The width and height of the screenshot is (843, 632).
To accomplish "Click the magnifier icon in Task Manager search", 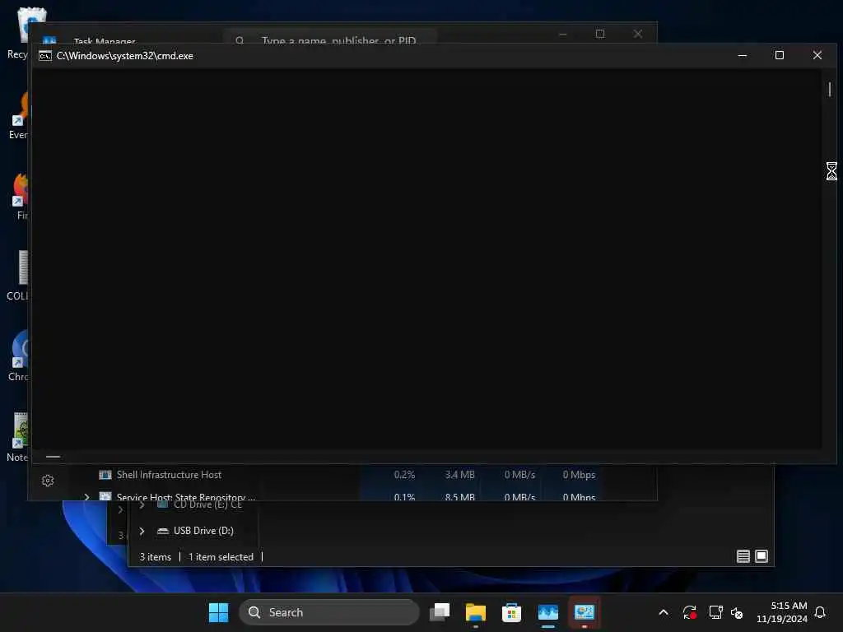I will tap(240, 40).
